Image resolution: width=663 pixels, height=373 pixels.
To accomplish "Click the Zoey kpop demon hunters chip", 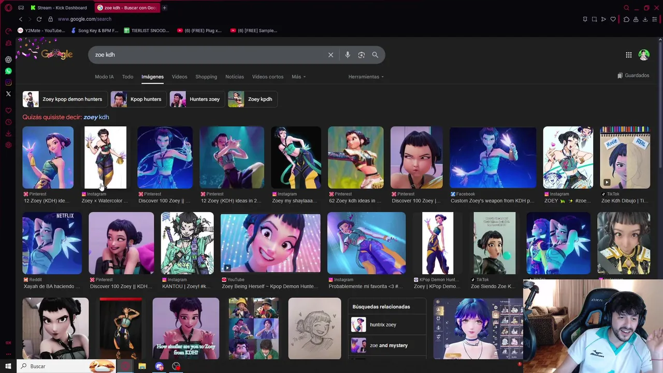I will 65,99.
